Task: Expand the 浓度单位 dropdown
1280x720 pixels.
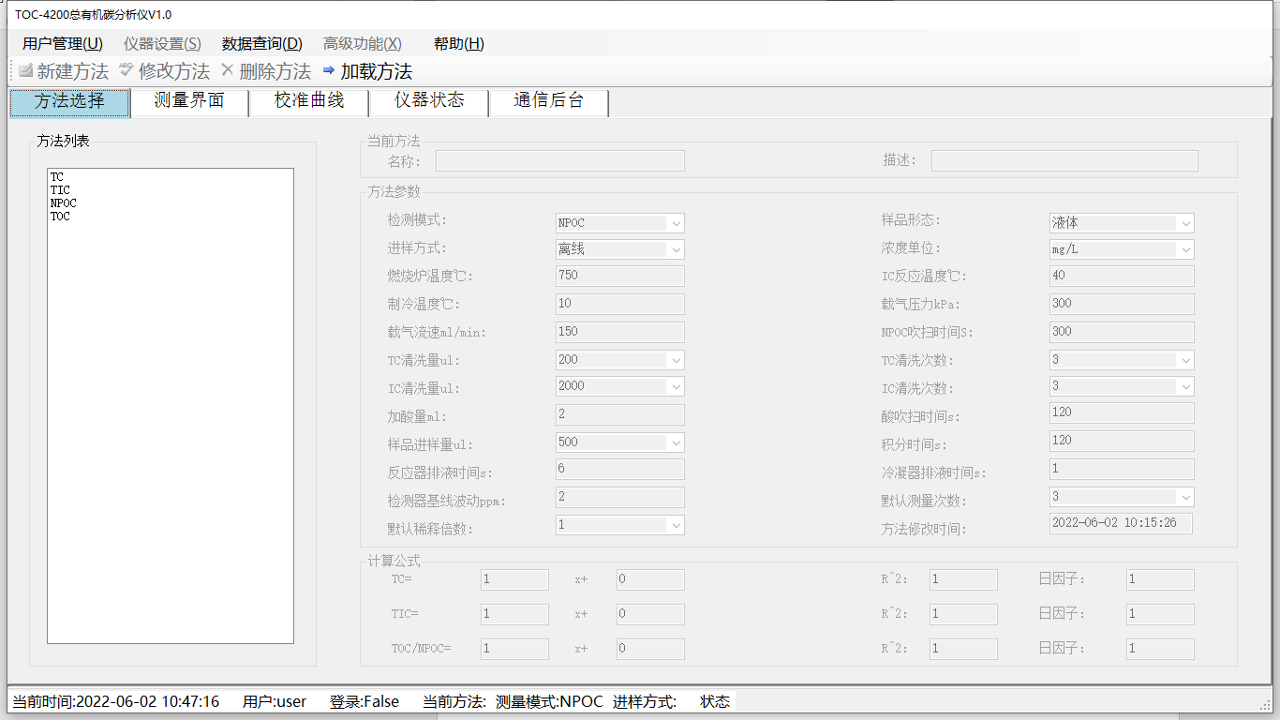Action: (1185, 249)
